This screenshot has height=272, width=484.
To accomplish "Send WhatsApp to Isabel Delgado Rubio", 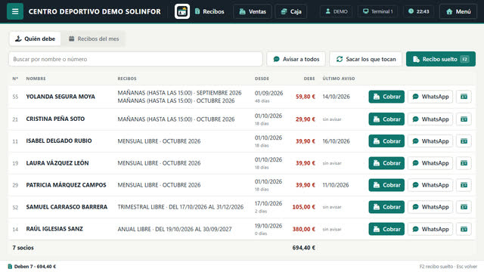I will pyautogui.click(x=430, y=141).
